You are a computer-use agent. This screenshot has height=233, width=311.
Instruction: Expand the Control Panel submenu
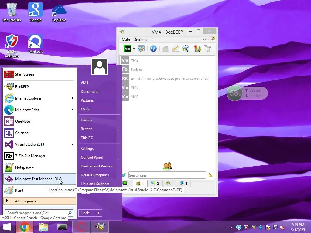point(100,157)
